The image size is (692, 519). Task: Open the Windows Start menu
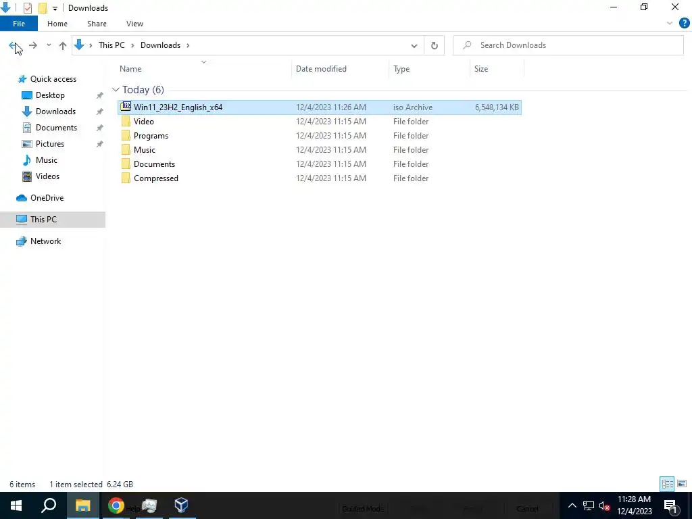pos(16,505)
